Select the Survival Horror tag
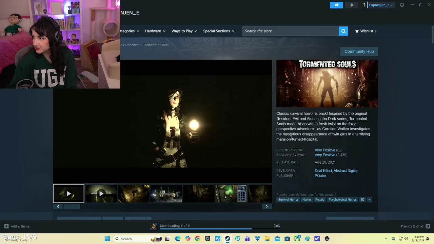434x244 pixels. click(x=288, y=200)
